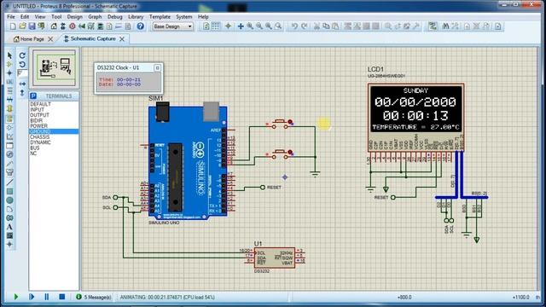Close the Home Page tab
The image size is (546, 307).
50,39
